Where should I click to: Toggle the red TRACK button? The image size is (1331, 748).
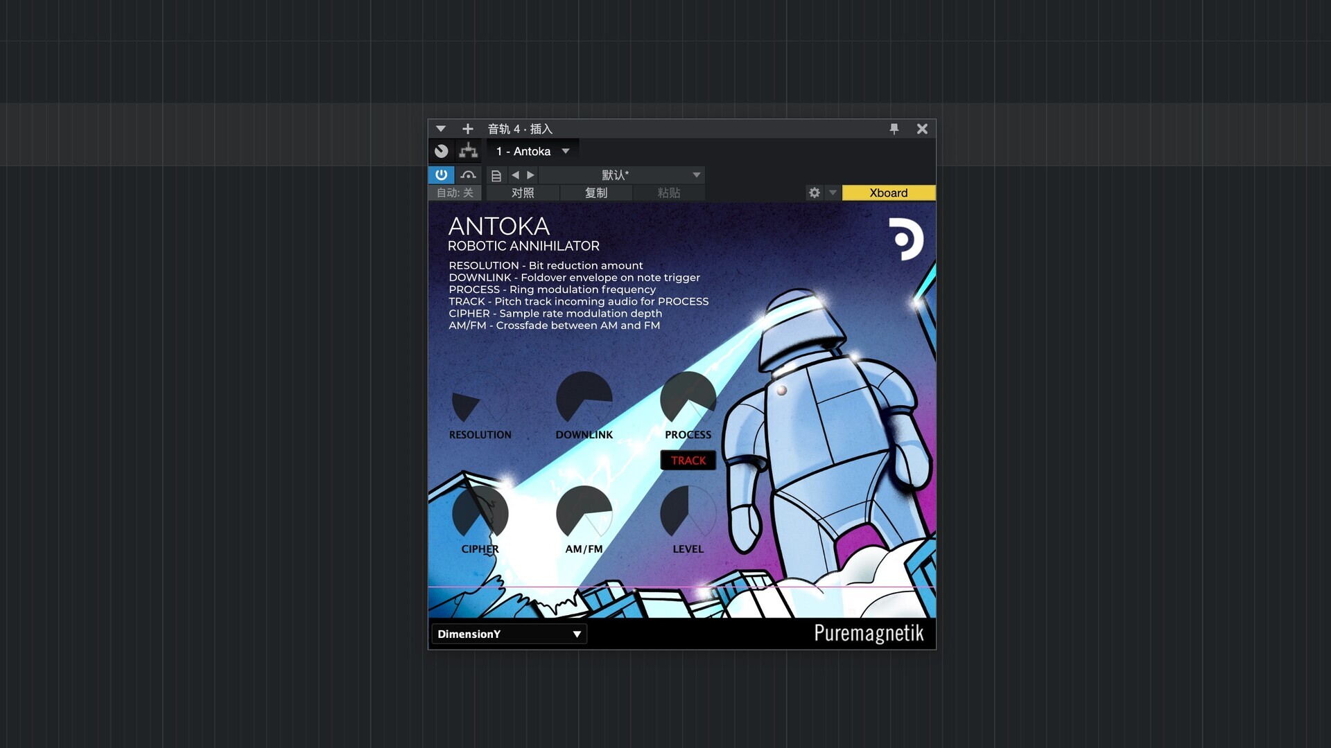tap(688, 461)
